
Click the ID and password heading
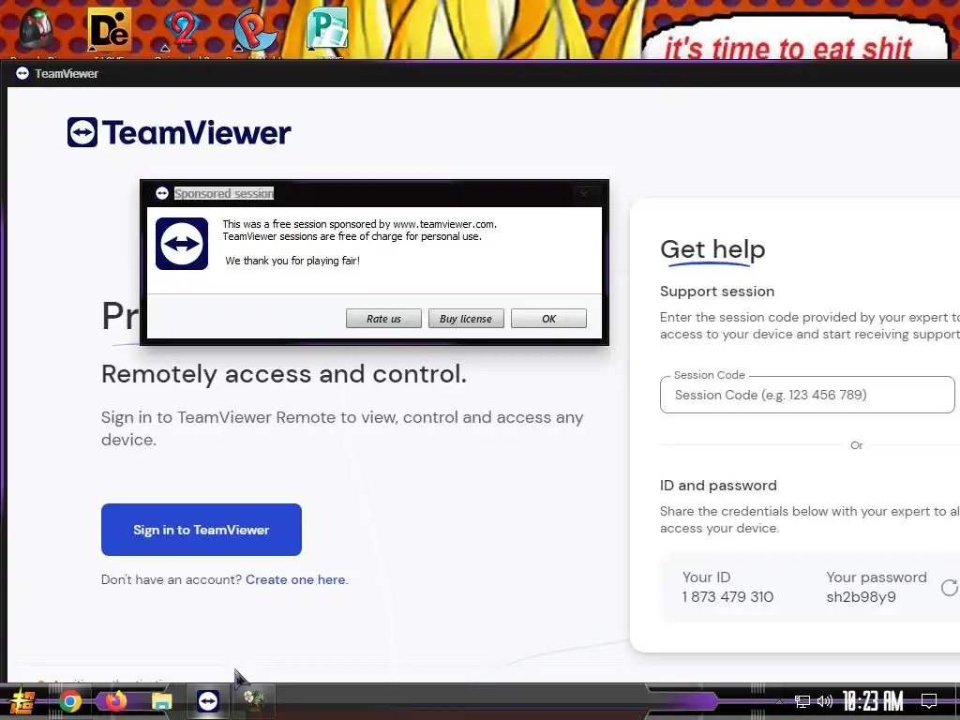(x=718, y=486)
